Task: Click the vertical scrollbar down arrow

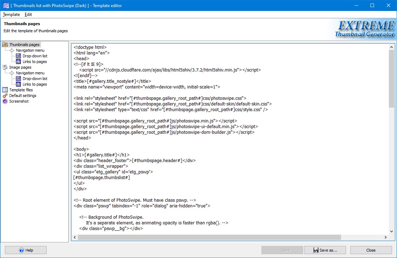Action: pos(391,231)
